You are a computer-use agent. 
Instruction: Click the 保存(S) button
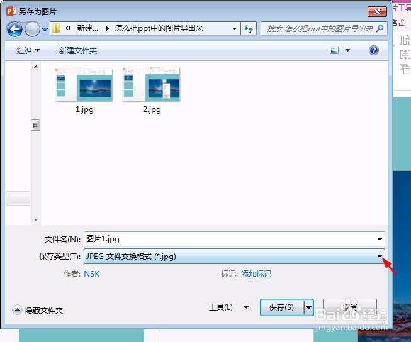coord(282,307)
